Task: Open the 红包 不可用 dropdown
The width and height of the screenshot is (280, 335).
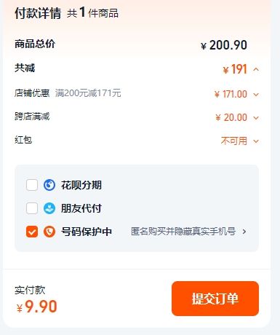Action: [256, 141]
